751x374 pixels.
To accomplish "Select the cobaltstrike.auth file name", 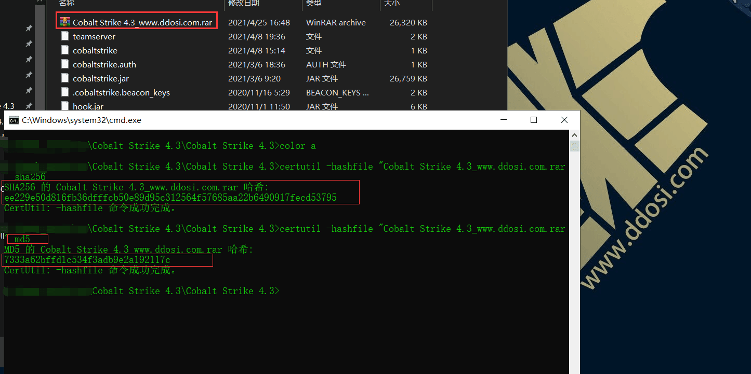I will pyautogui.click(x=104, y=64).
